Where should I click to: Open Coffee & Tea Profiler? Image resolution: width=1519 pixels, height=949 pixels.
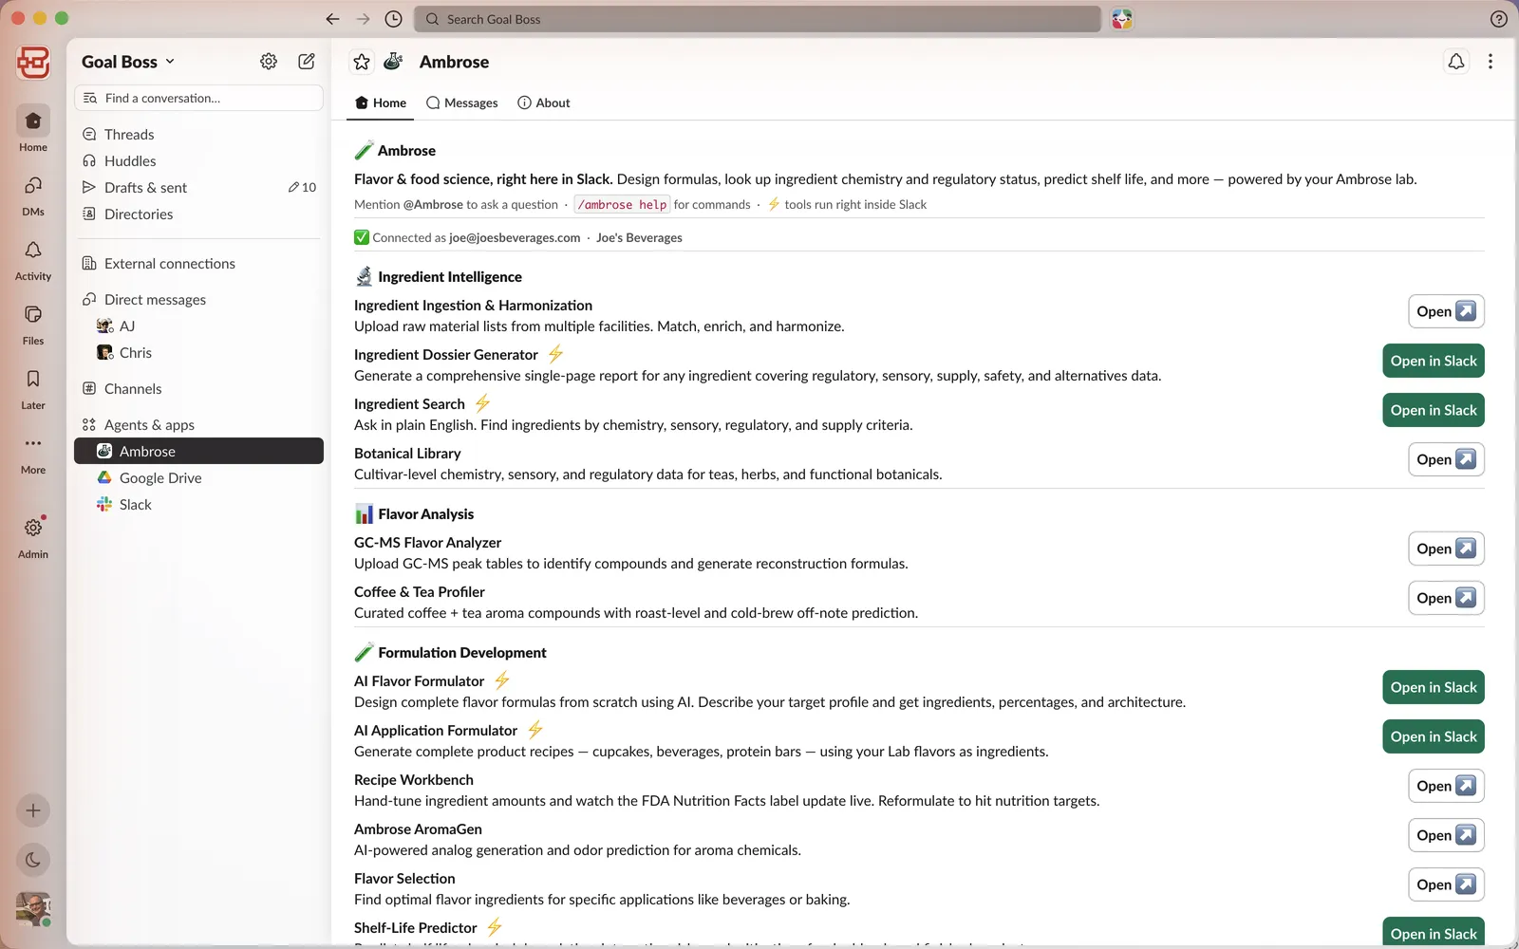[x=1446, y=598]
